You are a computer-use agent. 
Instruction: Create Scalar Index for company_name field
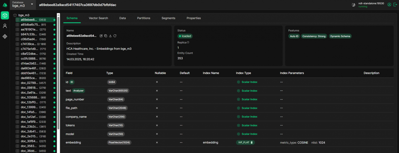(x=247, y=117)
